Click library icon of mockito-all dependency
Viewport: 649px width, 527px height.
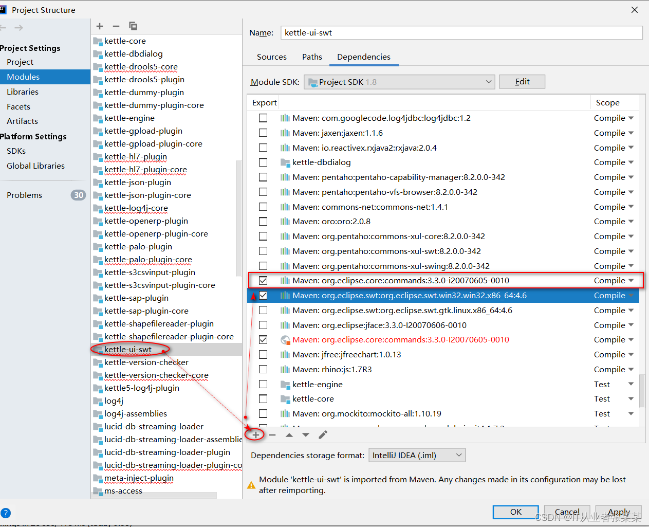point(285,414)
